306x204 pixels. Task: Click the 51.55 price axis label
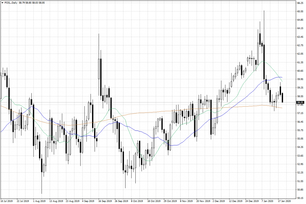pos(300,181)
